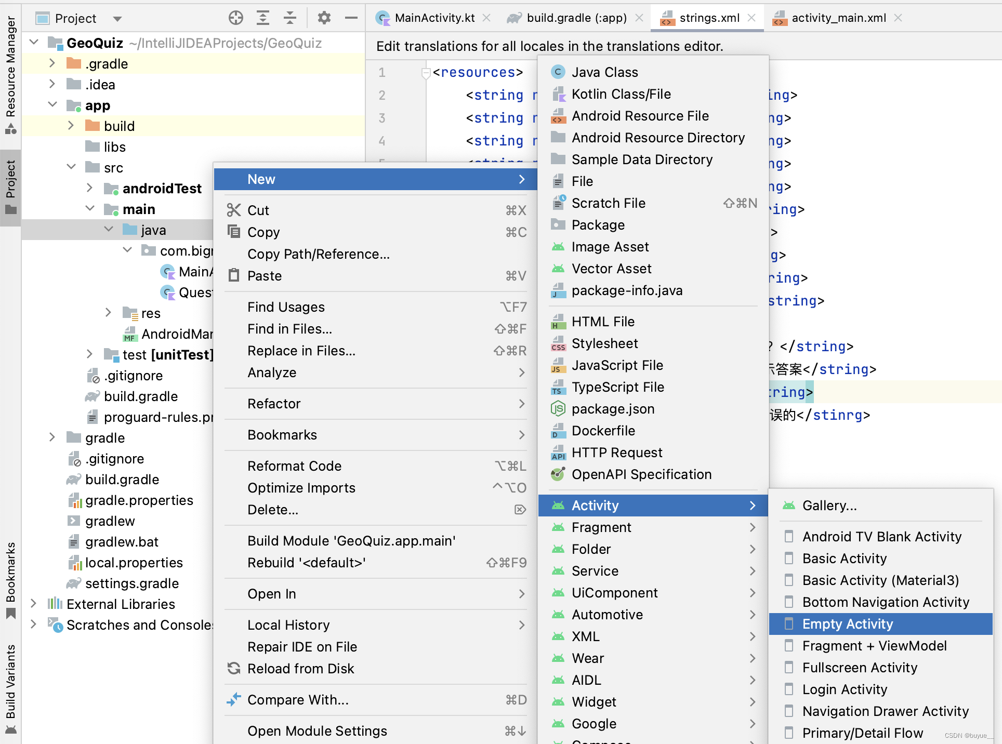Select HTML File in New submenu
1002x744 pixels.
pyautogui.click(x=653, y=322)
